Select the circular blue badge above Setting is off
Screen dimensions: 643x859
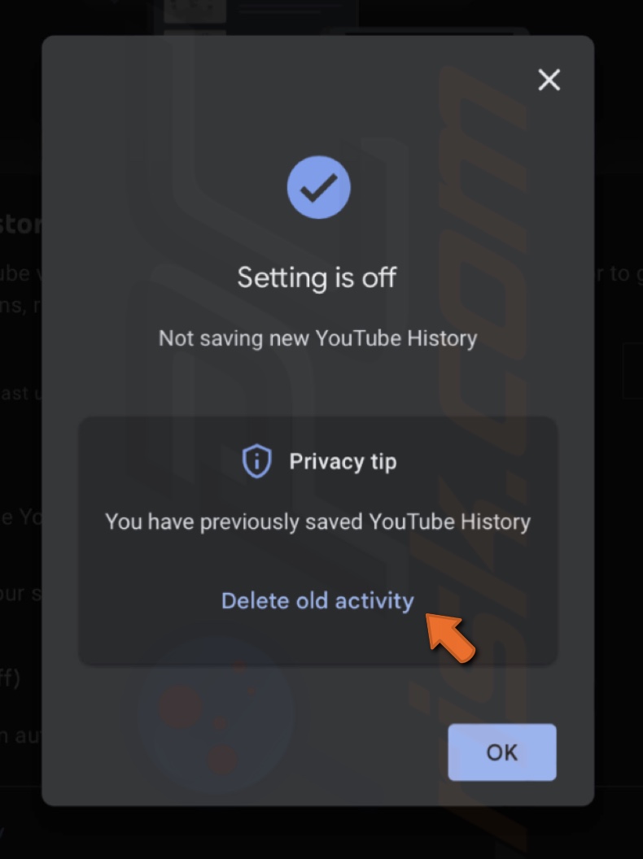pyautogui.click(x=318, y=186)
